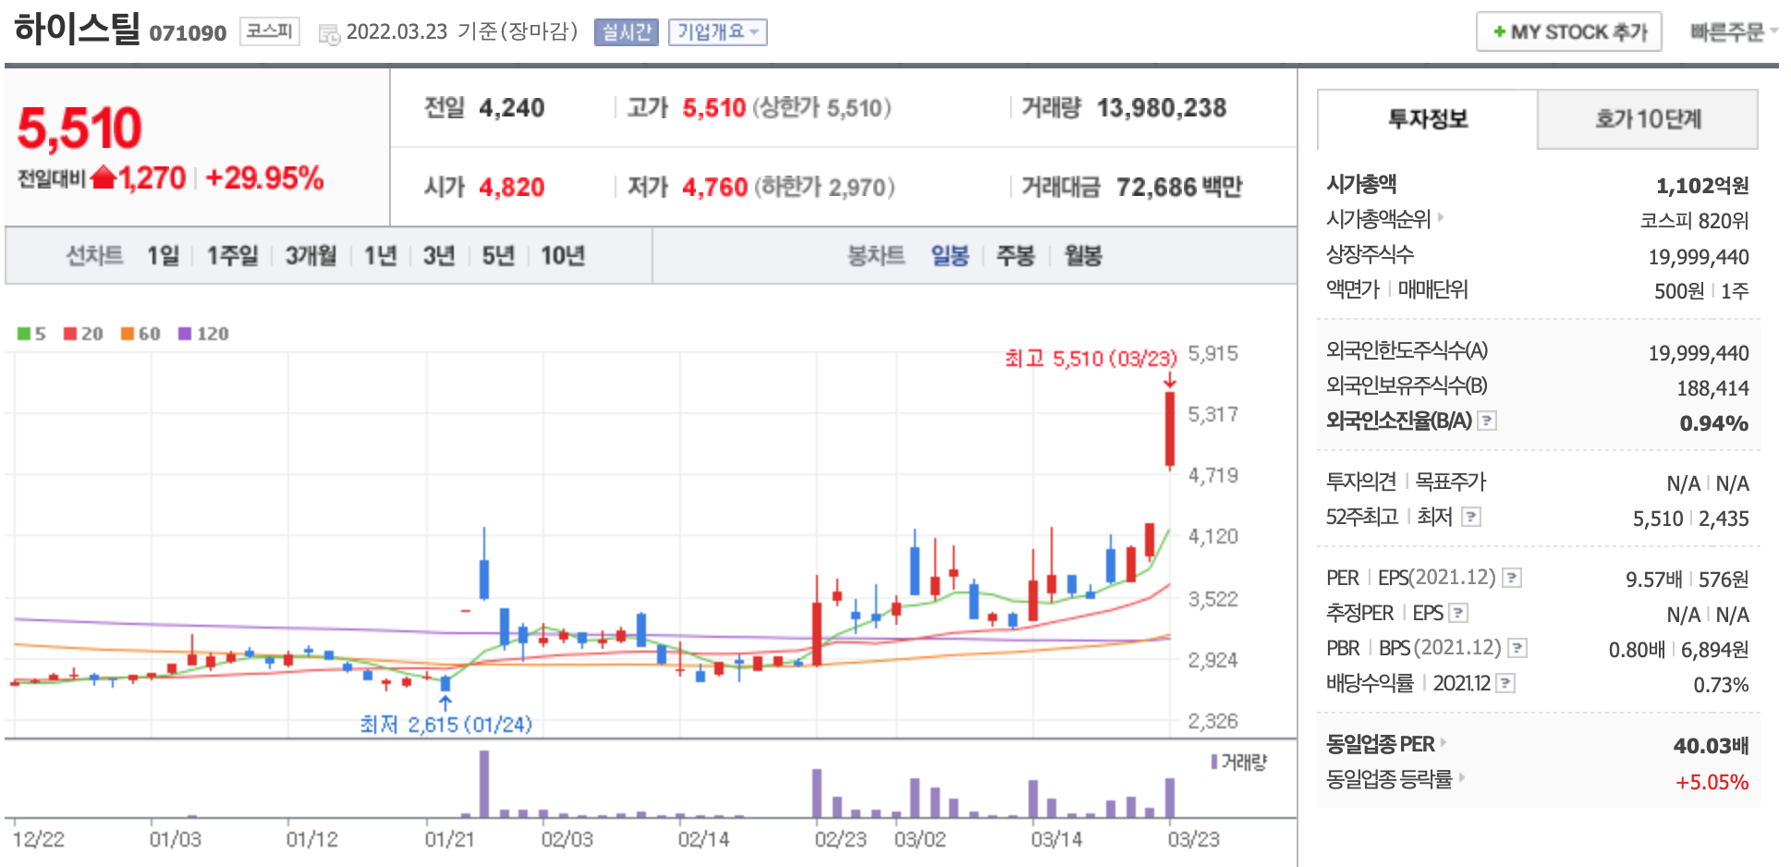Select the 월봉 candle chart
The width and height of the screenshot is (1791, 867).
1083,255
